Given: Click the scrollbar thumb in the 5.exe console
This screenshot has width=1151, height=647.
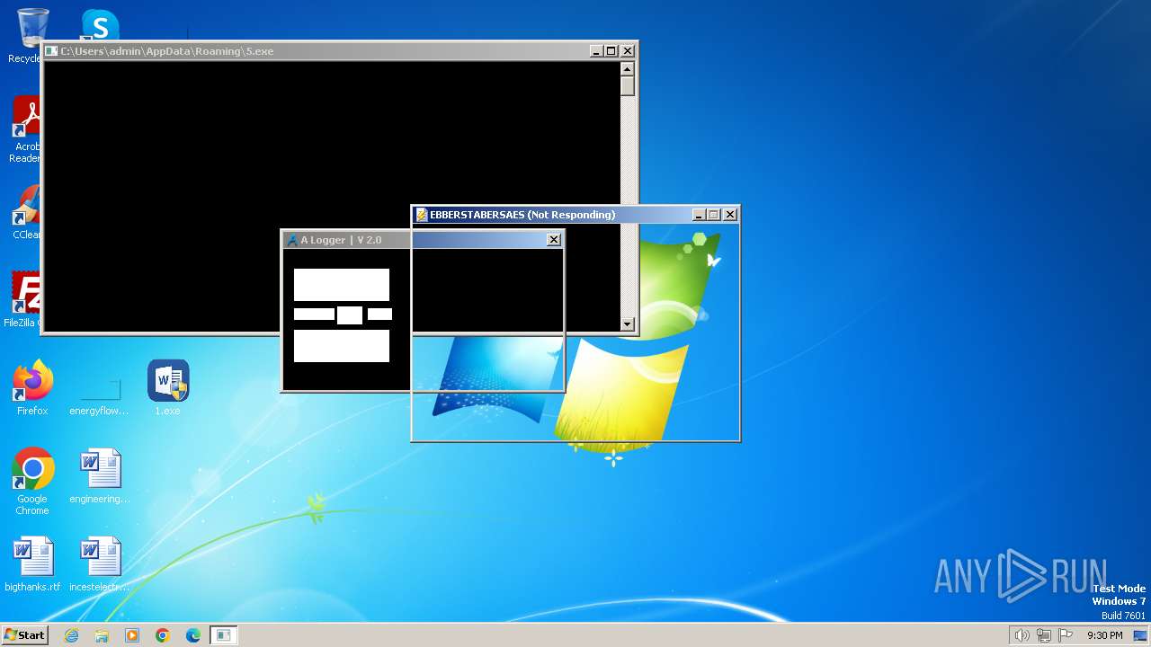Looking at the screenshot, I should 628,86.
